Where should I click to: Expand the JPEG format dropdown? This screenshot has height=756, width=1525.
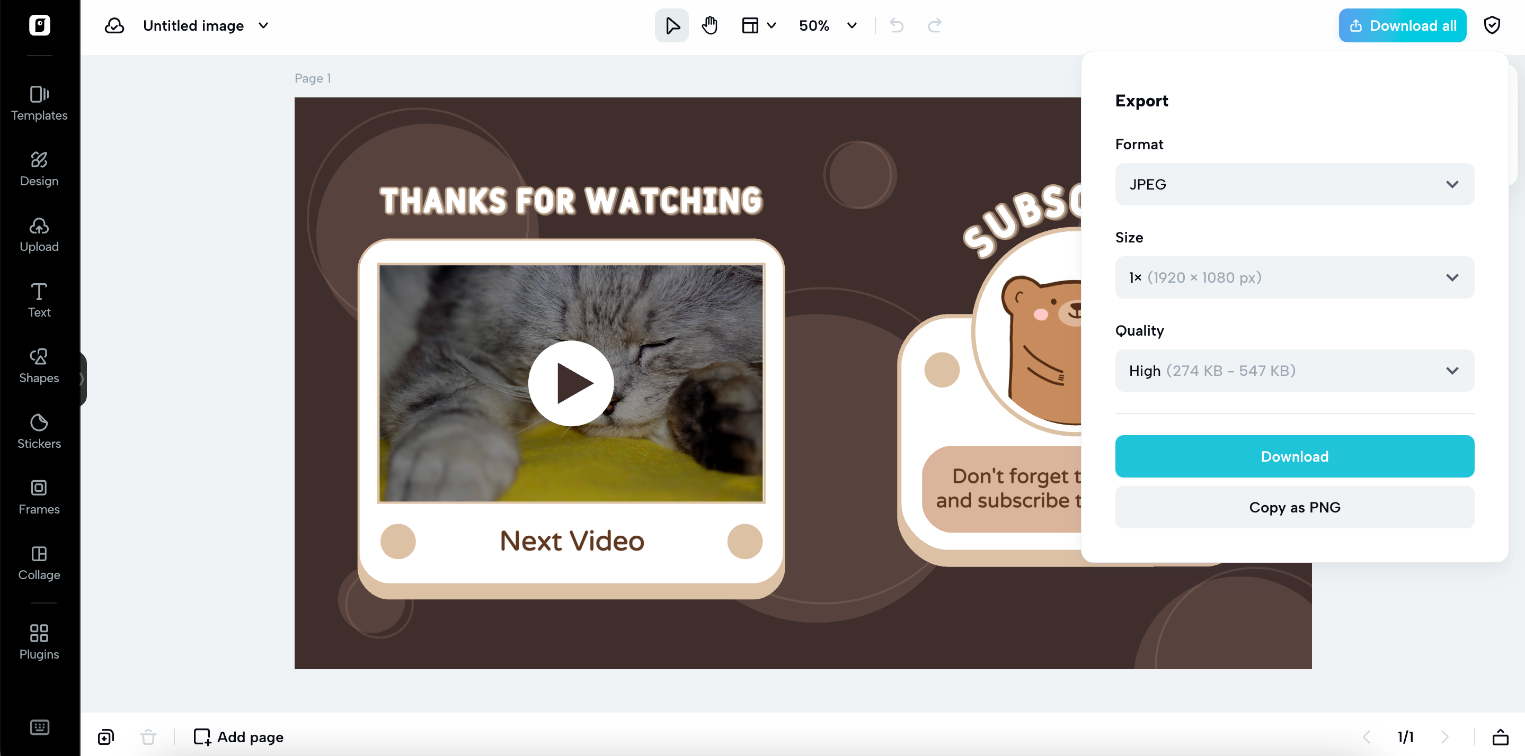(x=1294, y=184)
